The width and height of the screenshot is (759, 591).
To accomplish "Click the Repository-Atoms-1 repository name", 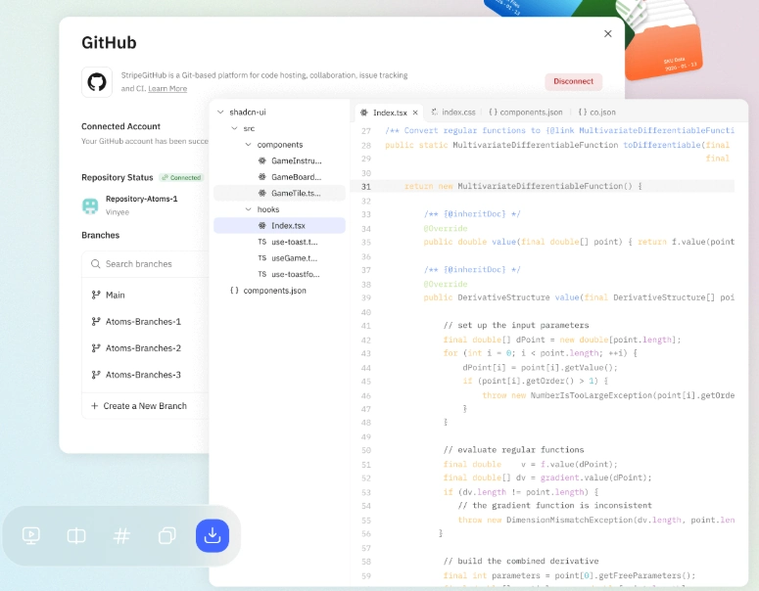I will (141, 199).
